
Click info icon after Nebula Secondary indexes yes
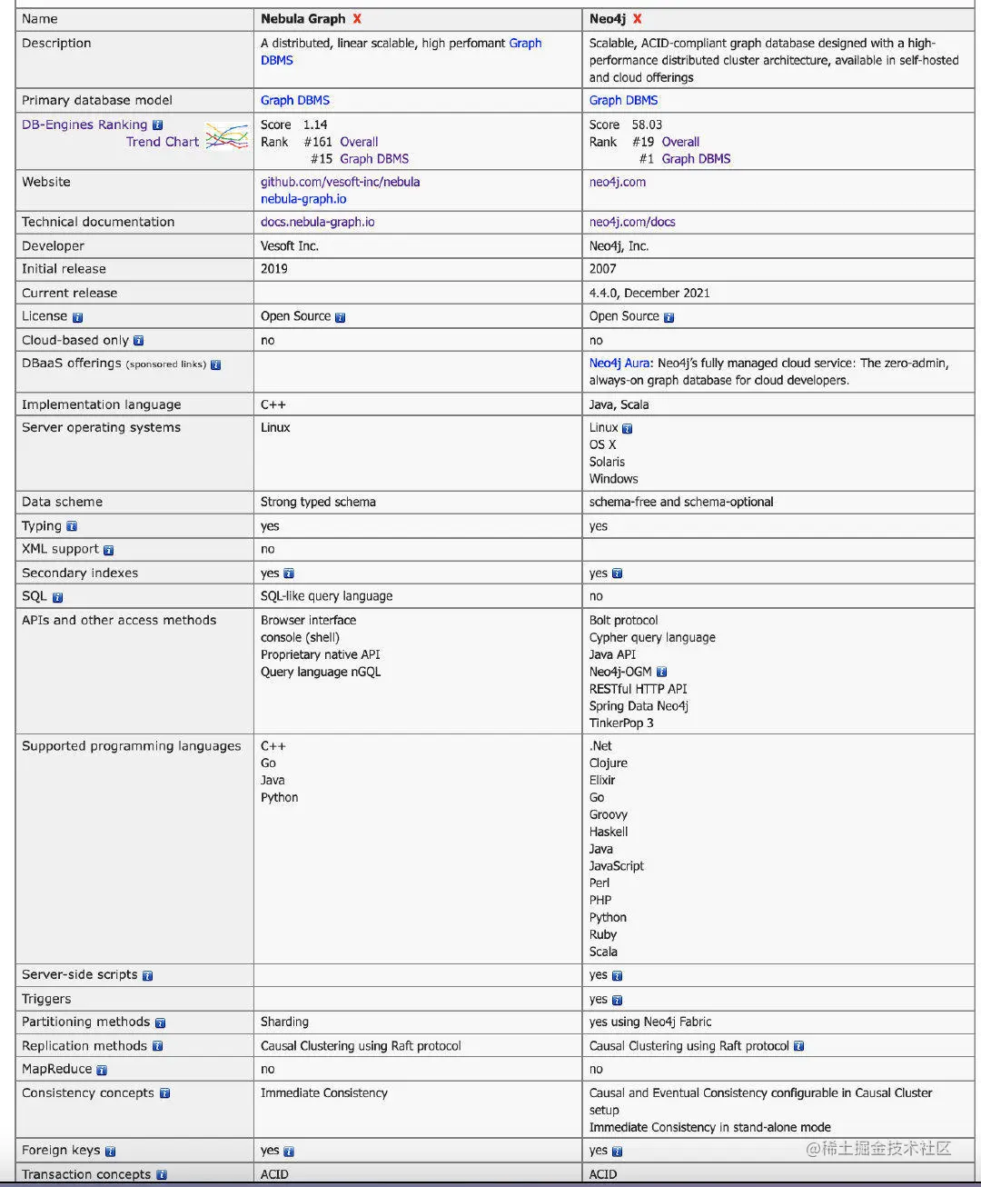[289, 574]
